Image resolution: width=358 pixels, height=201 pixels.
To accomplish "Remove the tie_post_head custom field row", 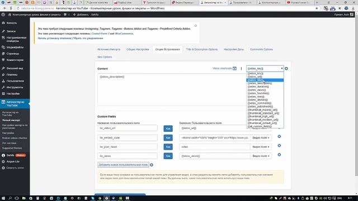I will coord(279,146).
